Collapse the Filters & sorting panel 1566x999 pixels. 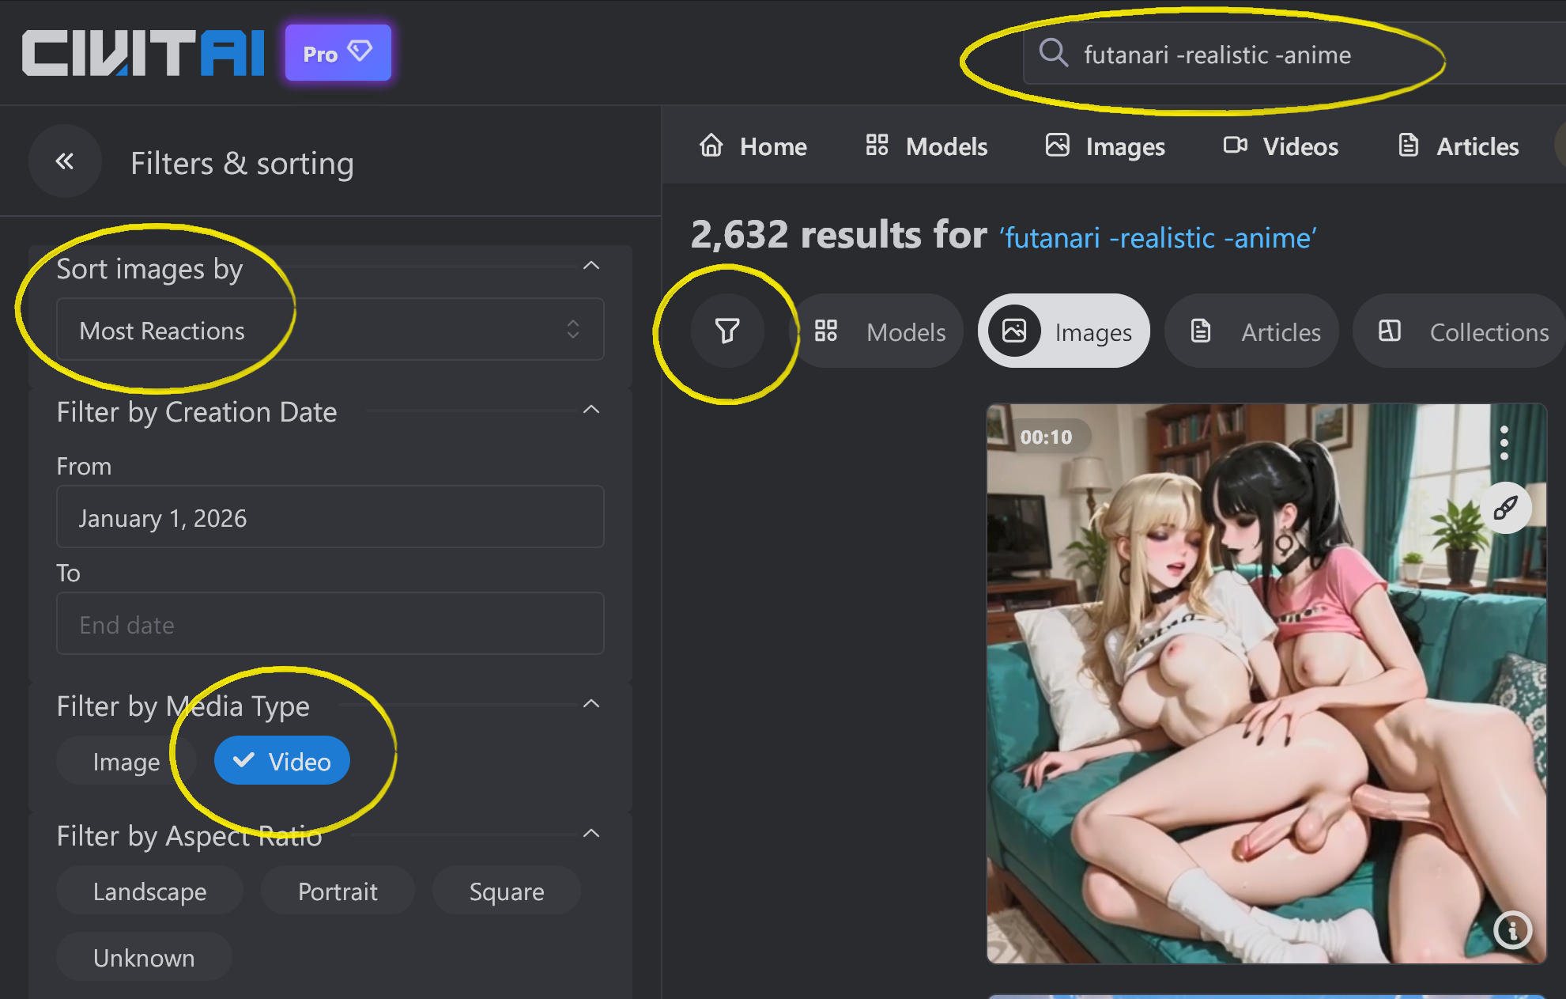(65, 161)
